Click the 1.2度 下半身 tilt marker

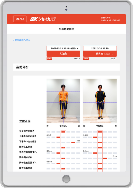tap(73, 142)
